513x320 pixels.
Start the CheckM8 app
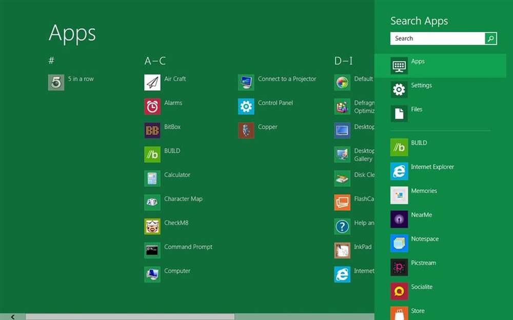152,226
